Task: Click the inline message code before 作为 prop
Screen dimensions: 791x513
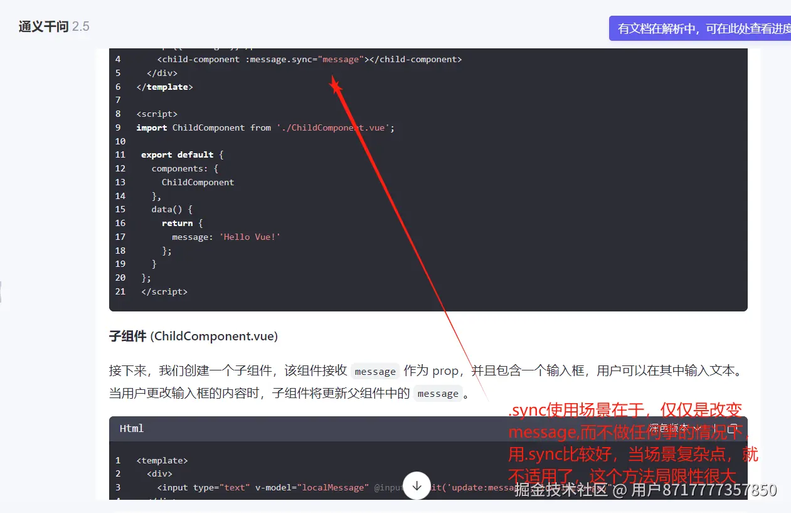Action: [375, 371]
